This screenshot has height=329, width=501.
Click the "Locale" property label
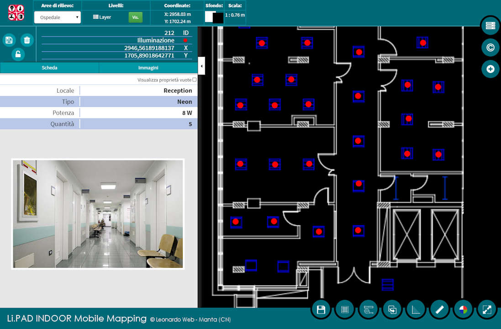coord(65,90)
